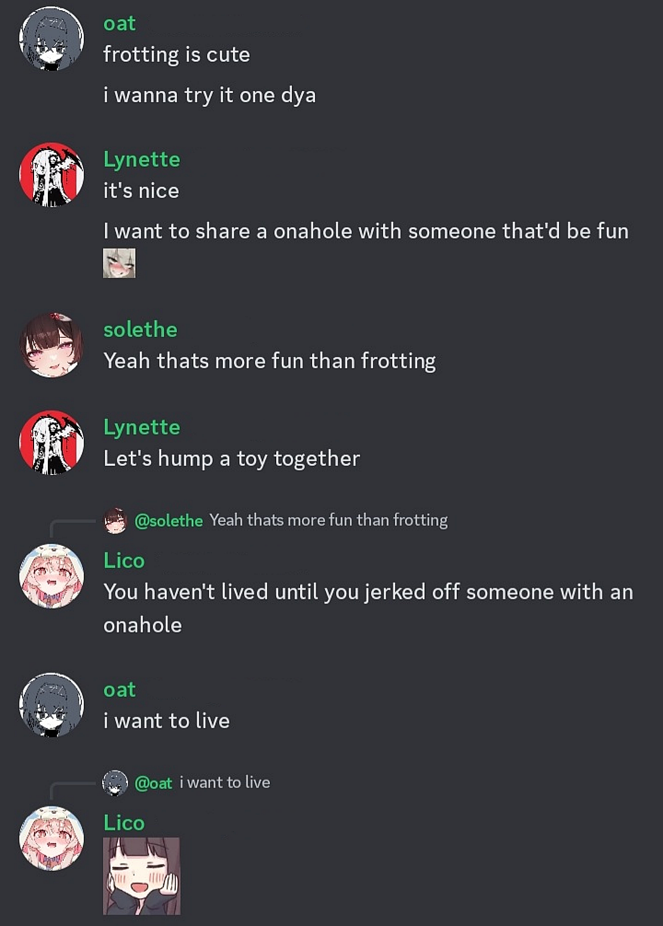
Task: Jump to quoted "i want to live" reply preview
Action: (225, 783)
